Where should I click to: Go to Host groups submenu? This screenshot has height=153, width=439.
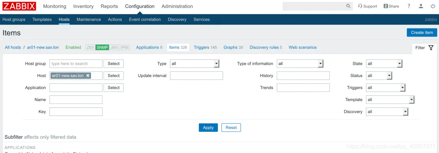point(14,19)
